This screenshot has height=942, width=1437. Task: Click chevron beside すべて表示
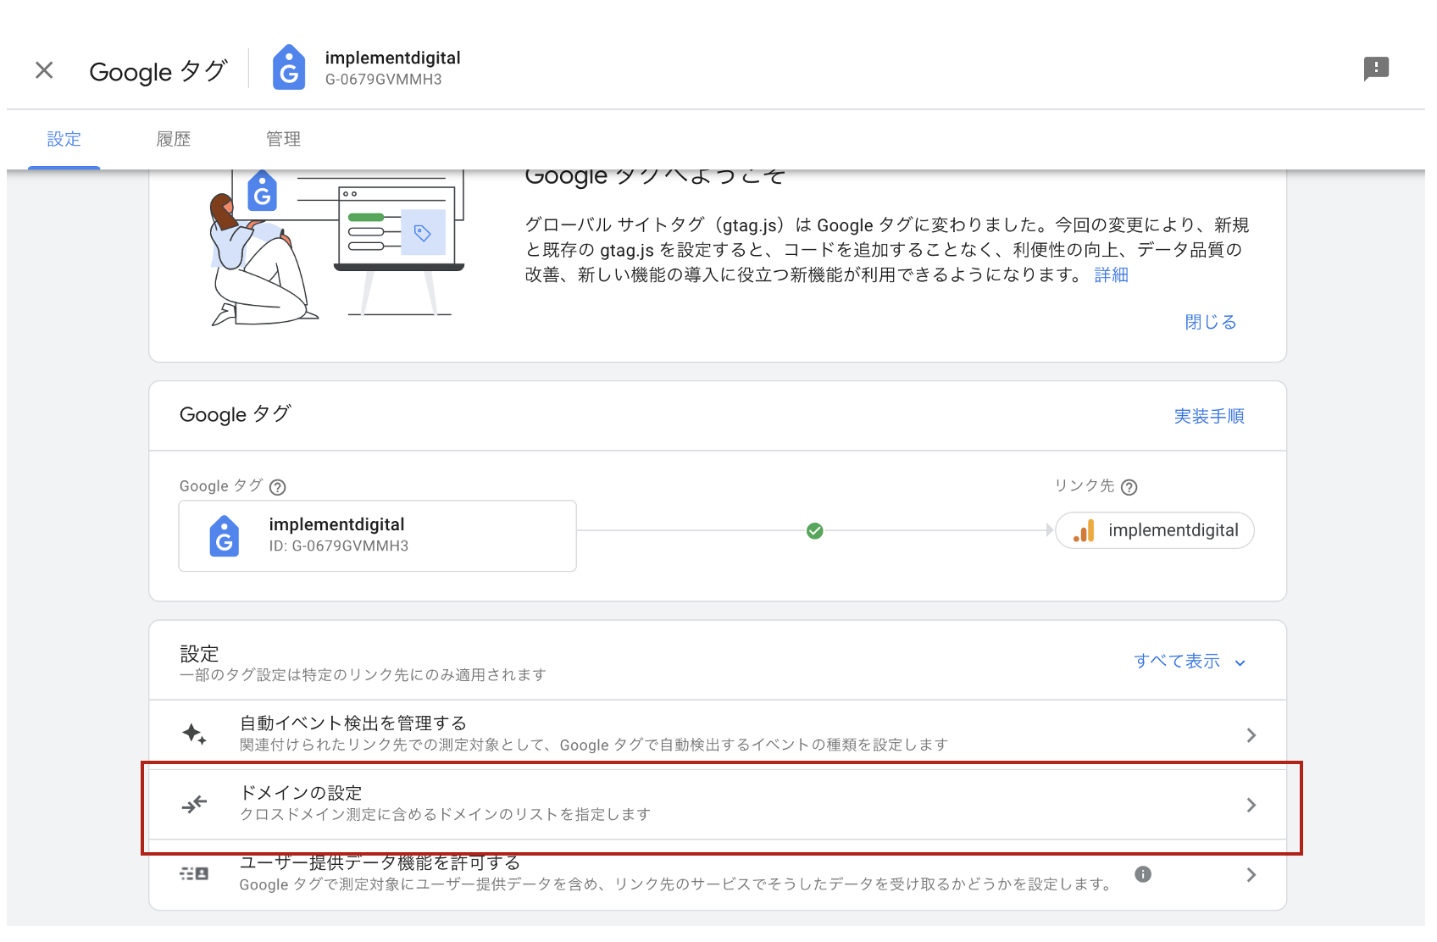[1240, 663]
